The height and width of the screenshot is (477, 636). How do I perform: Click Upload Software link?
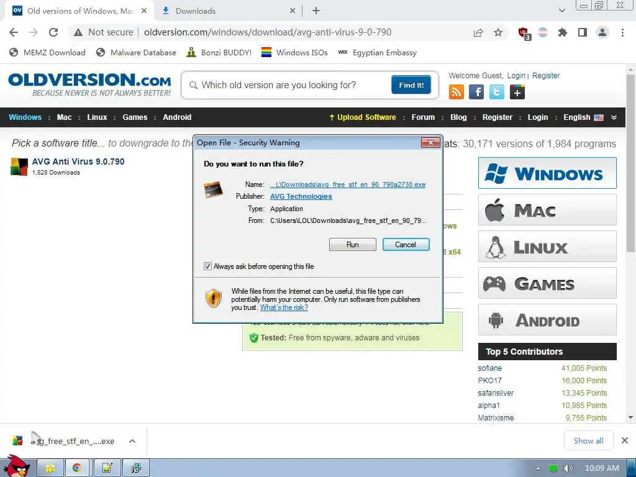(363, 117)
